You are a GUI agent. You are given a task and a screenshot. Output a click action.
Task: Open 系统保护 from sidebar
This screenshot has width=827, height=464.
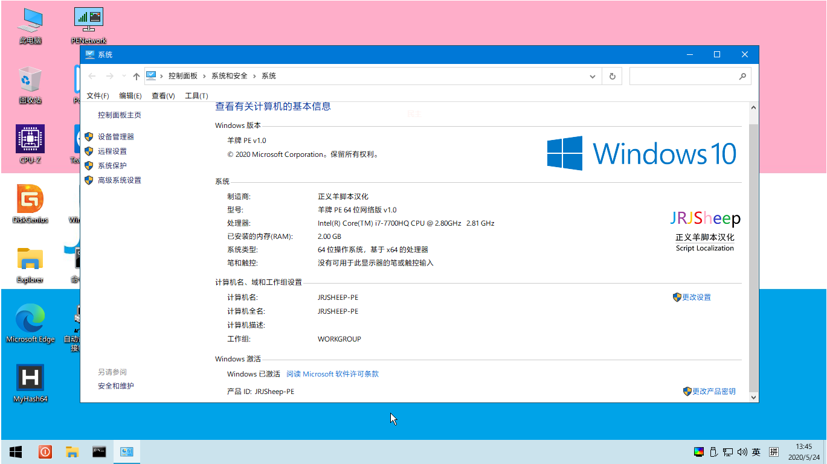pos(112,166)
